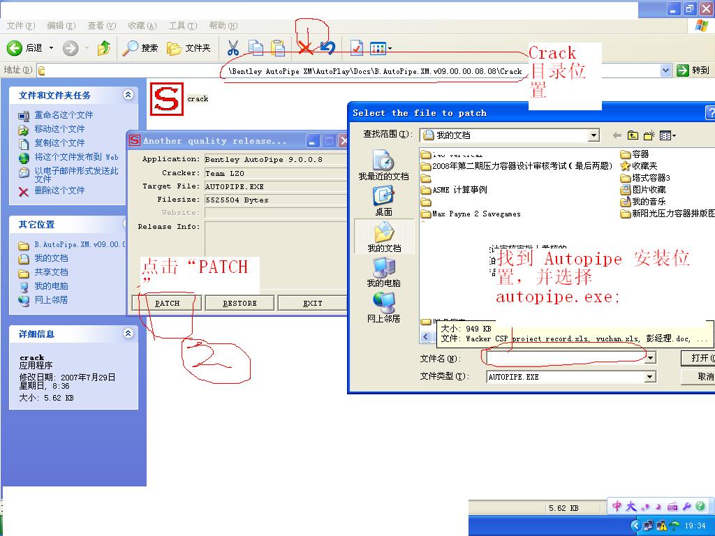Click Create New Folder icon in patch dialog

coord(649,135)
